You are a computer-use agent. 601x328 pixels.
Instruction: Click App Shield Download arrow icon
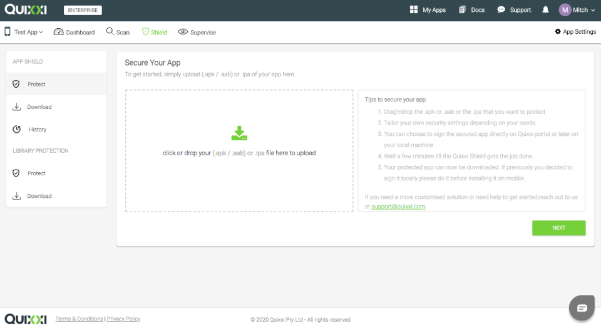click(16, 106)
